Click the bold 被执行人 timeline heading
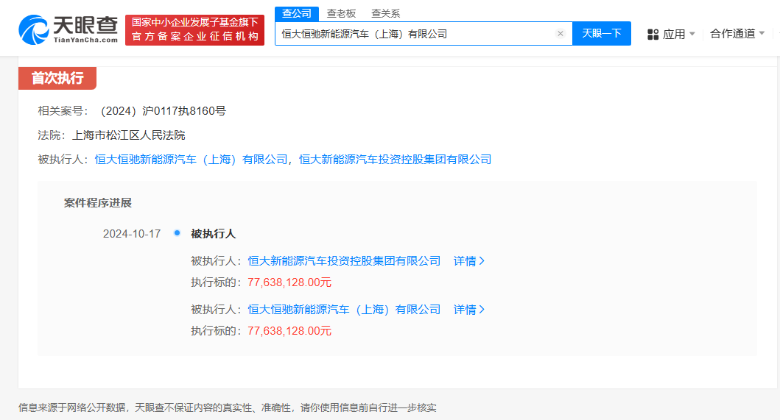The height and width of the screenshot is (420, 780). click(213, 234)
